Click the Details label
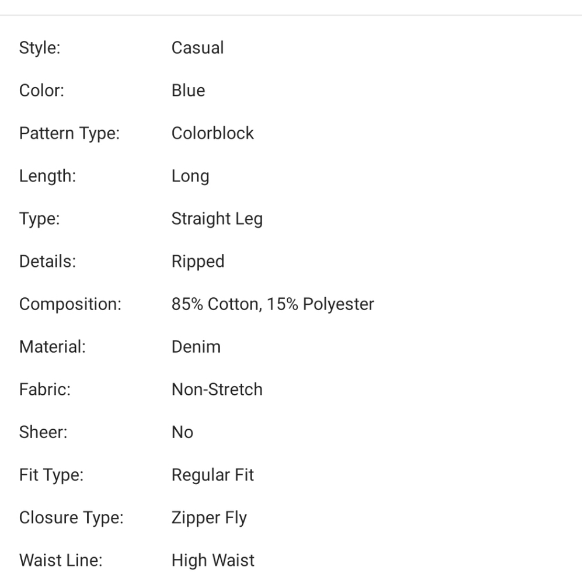The image size is (582, 584). tap(47, 262)
